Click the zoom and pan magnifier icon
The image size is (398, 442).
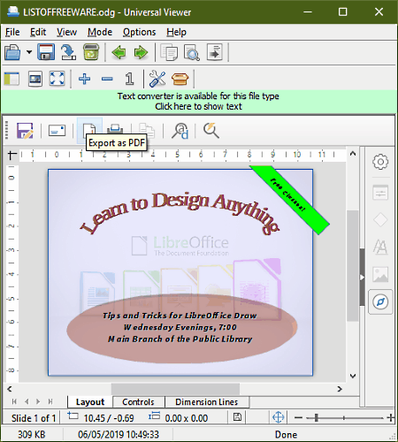point(211,131)
